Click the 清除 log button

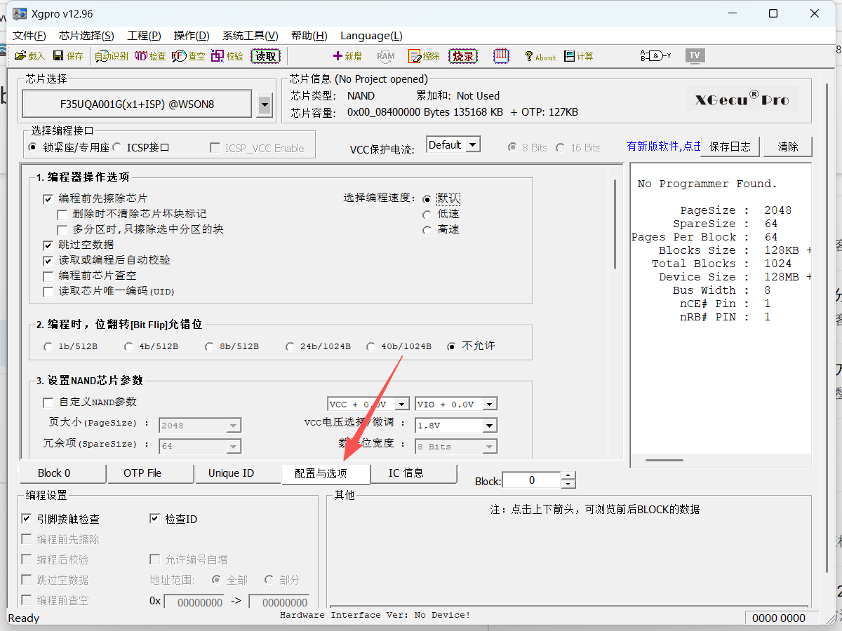(x=788, y=147)
